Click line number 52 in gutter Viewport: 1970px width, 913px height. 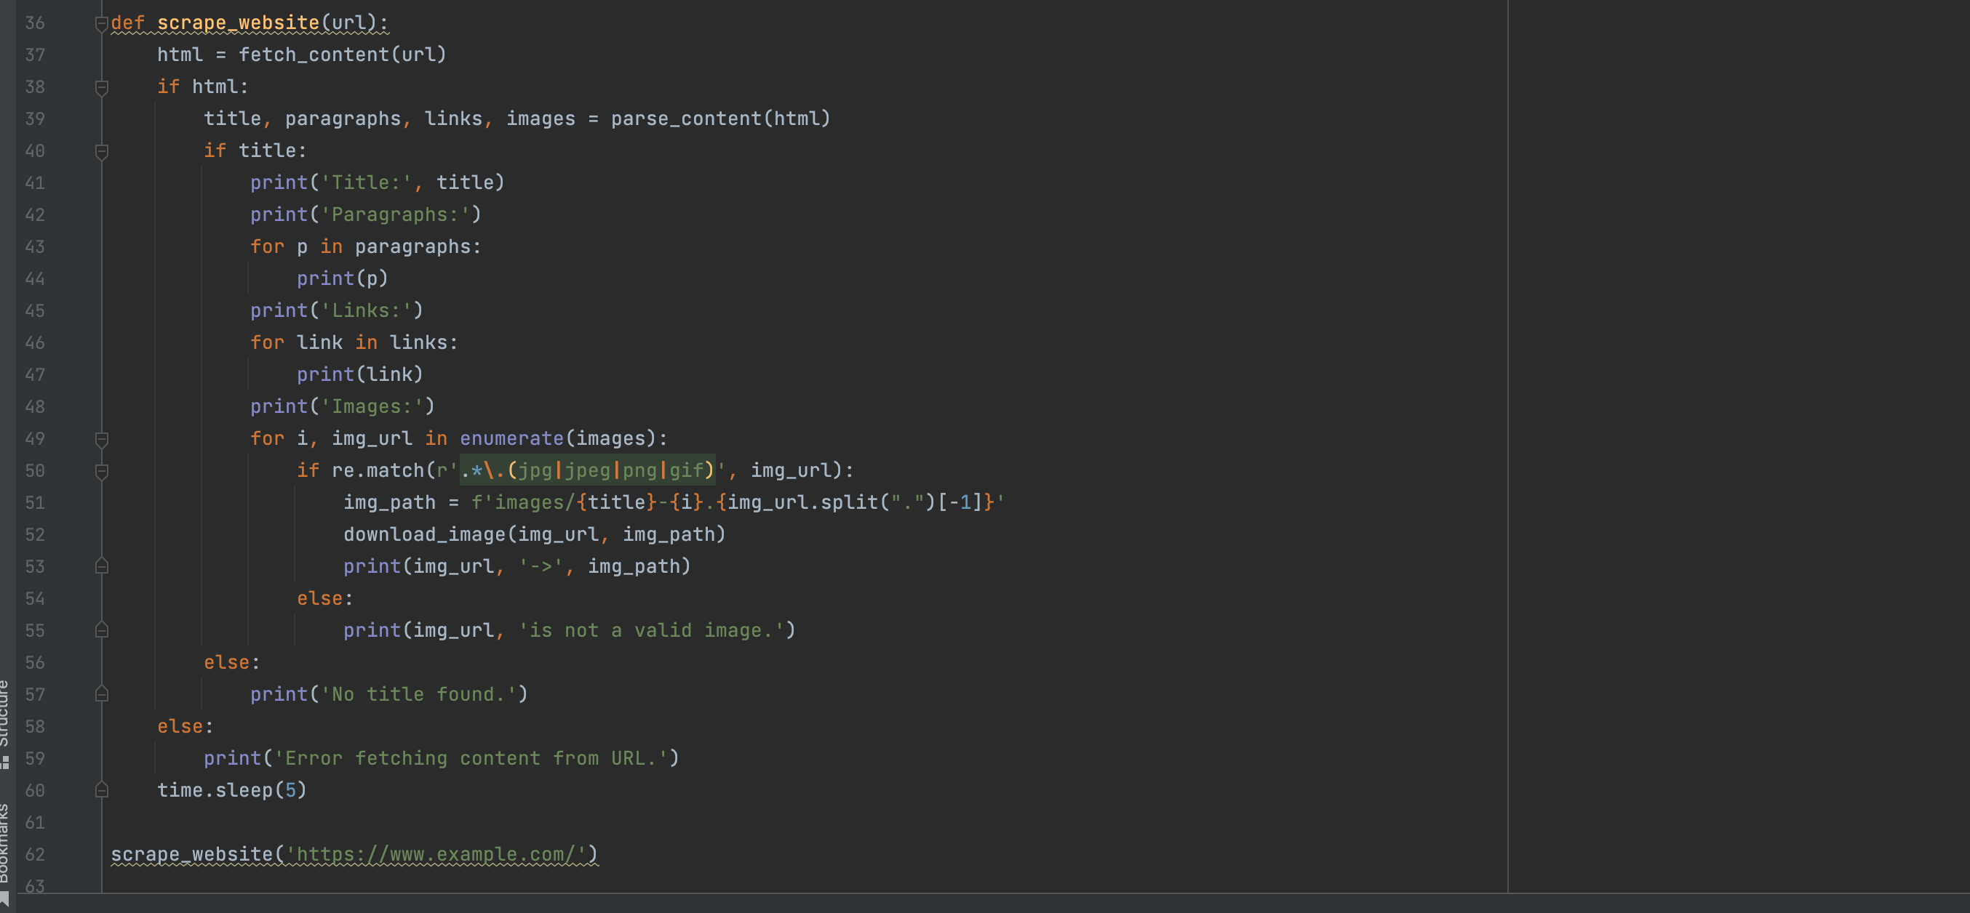tap(34, 535)
